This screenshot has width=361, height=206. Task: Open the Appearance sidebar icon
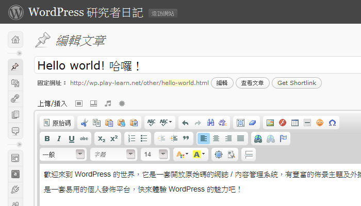tap(15, 158)
